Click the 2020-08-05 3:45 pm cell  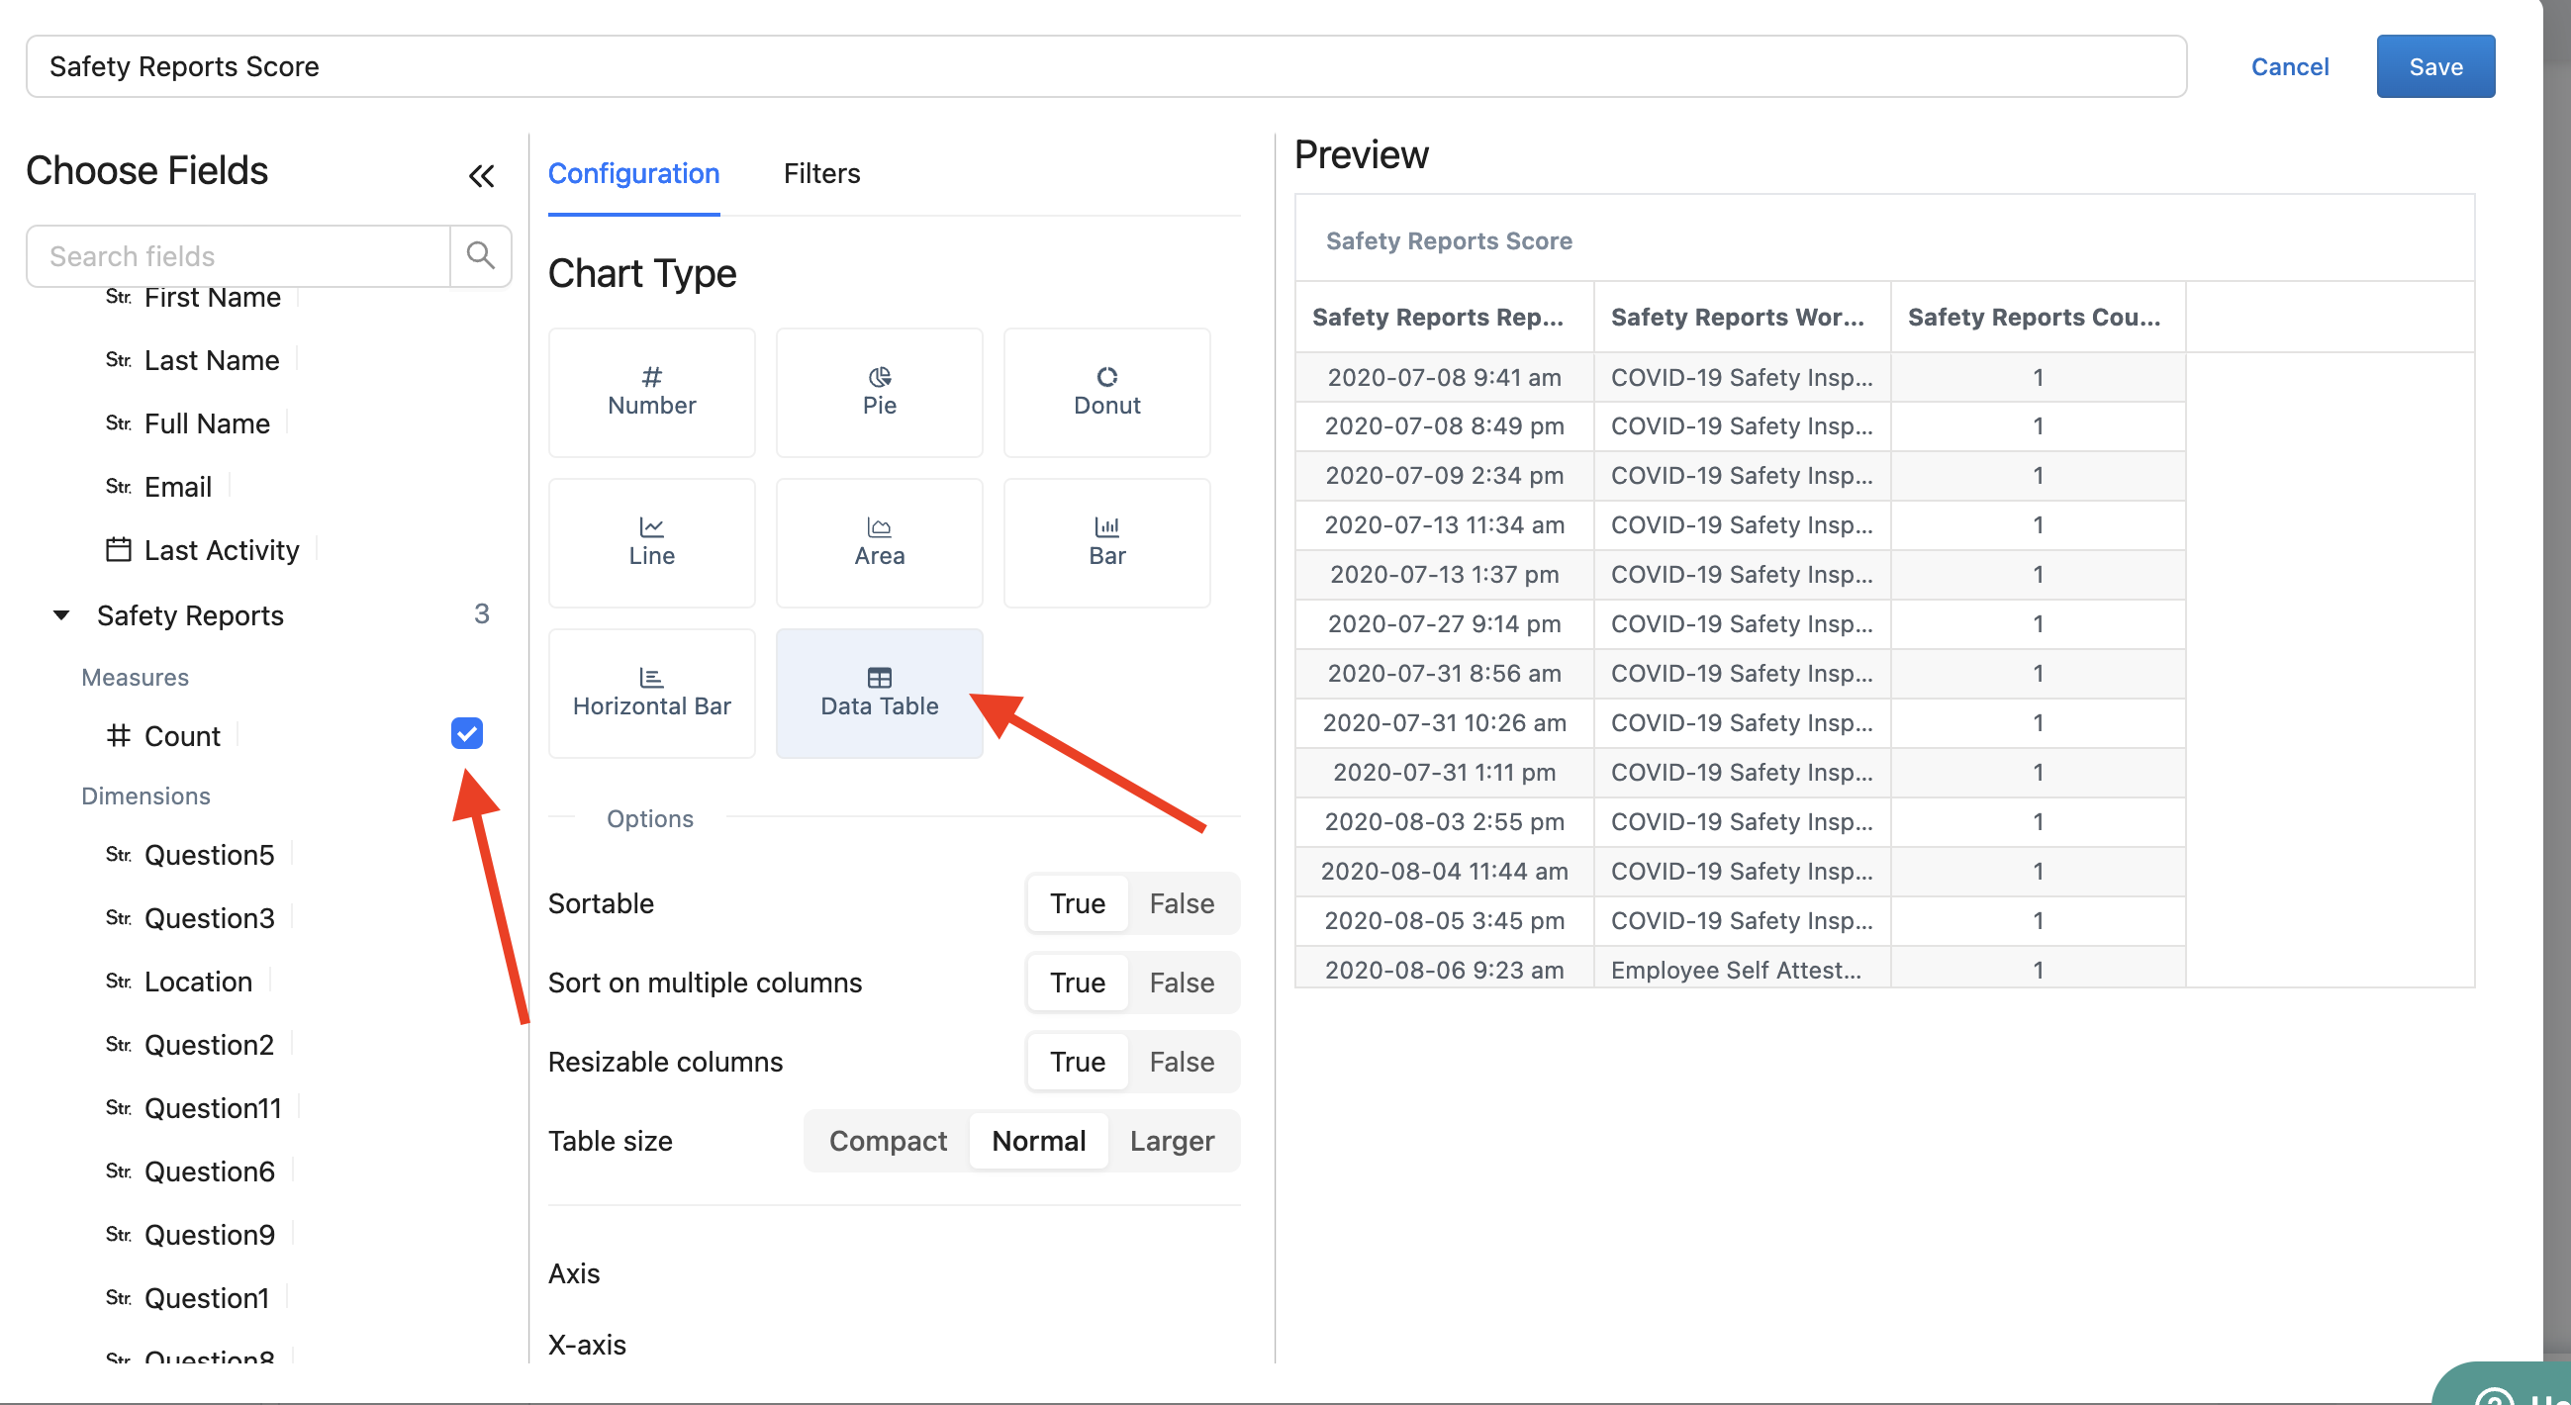pyautogui.click(x=1444, y=920)
